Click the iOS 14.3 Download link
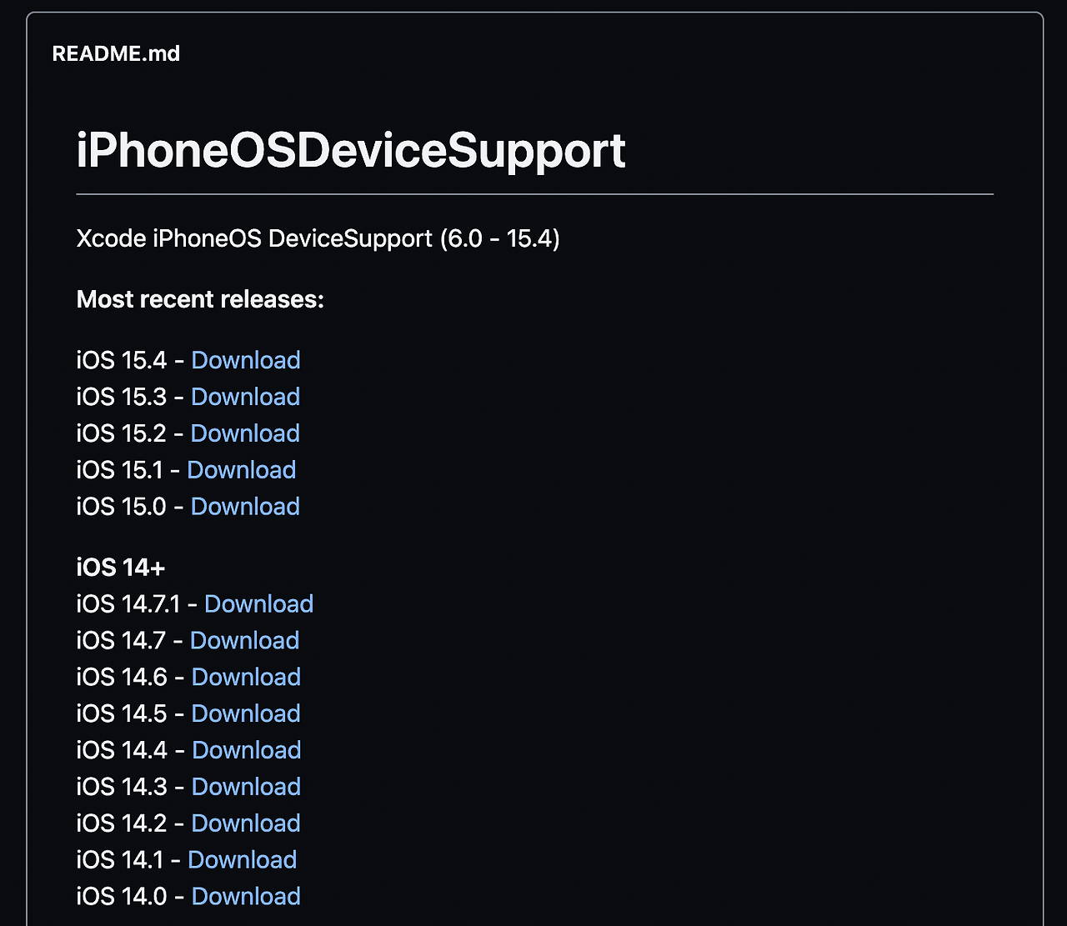1067x926 pixels. point(245,787)
